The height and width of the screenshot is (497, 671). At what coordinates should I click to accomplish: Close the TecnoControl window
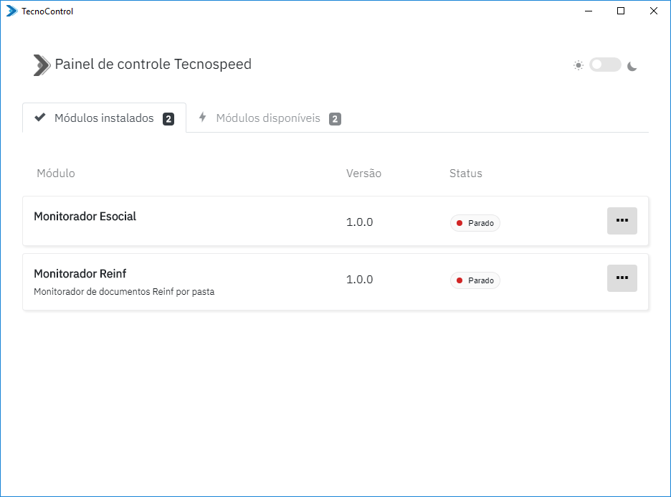coord(654,11)
